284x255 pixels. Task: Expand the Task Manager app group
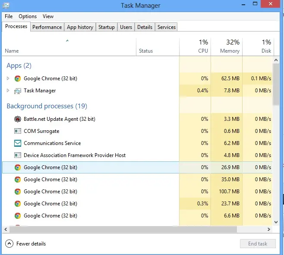pyautogui.click(x=8, y=90)
